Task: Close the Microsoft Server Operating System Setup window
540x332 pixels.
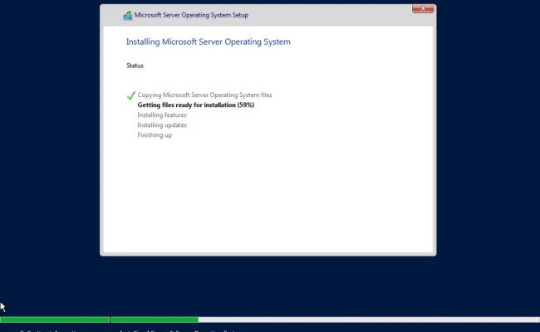Action: click(423, 8)
